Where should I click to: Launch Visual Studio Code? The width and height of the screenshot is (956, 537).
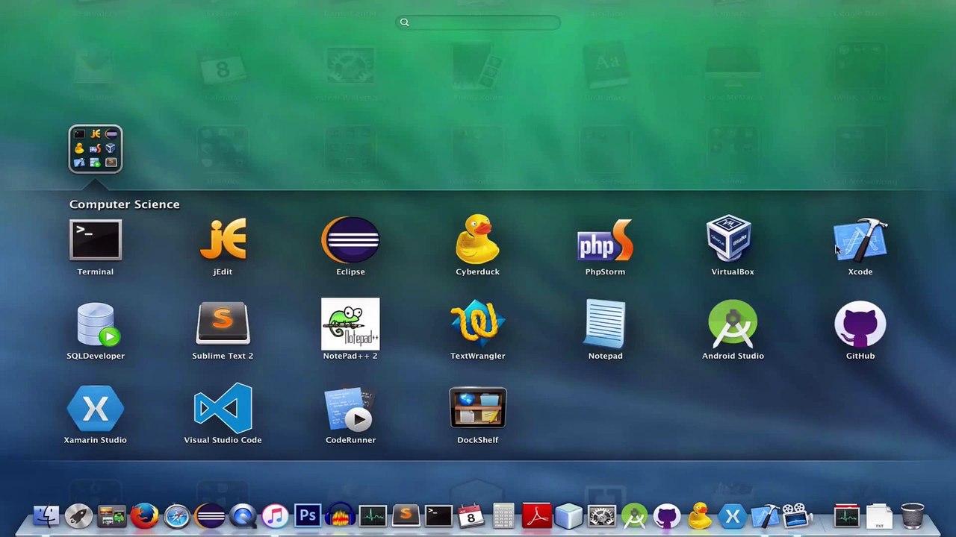[223, 408]
